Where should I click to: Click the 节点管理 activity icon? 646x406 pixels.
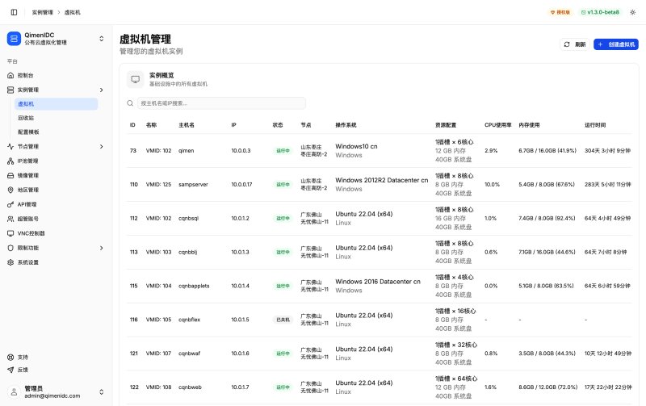pyautogui.click(x=10, y=147)
